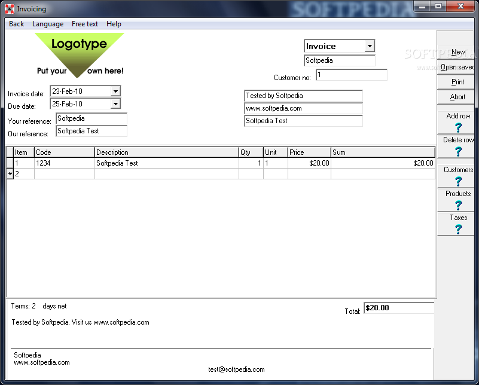The height and width of the screenshot is (385, 479).
Task: Click the Customers label in sidebar
Action: (458, 169)
